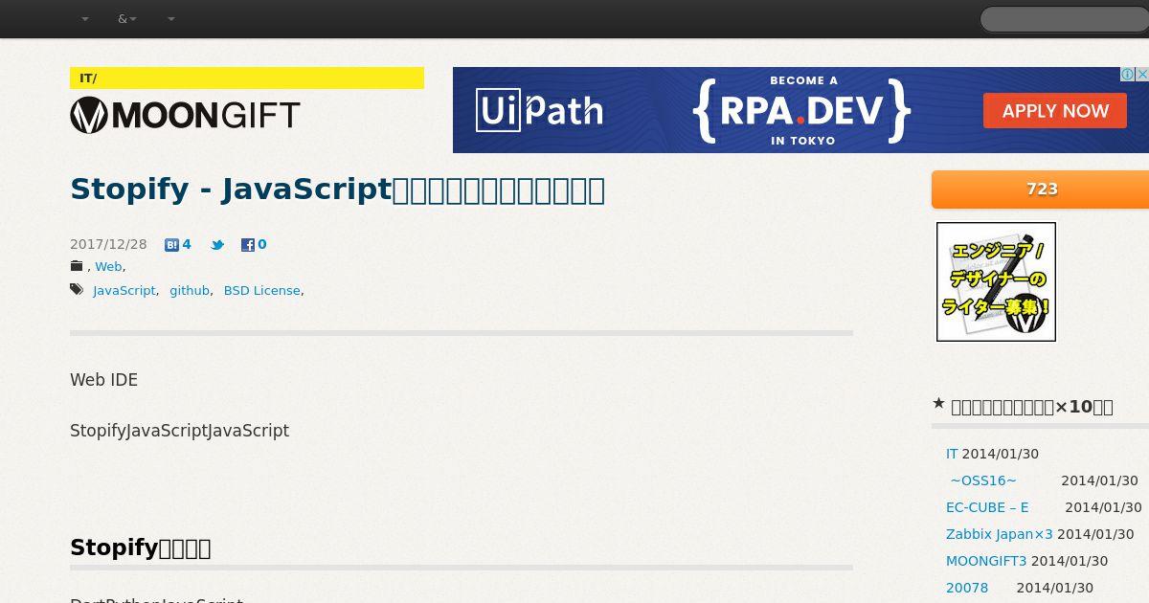Viewport: 1149px width, 603px height.
Task: Close the UiPath banner ad
Action: [1142, 75]
